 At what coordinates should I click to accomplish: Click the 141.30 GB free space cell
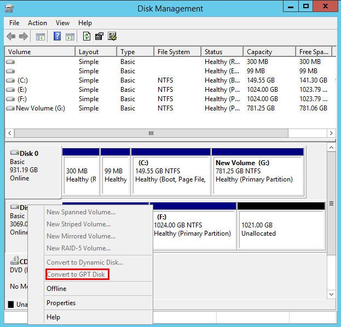coord(313,80)
